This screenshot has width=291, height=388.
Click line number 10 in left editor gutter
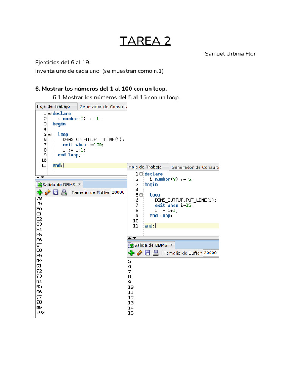(x=44, y=160)
